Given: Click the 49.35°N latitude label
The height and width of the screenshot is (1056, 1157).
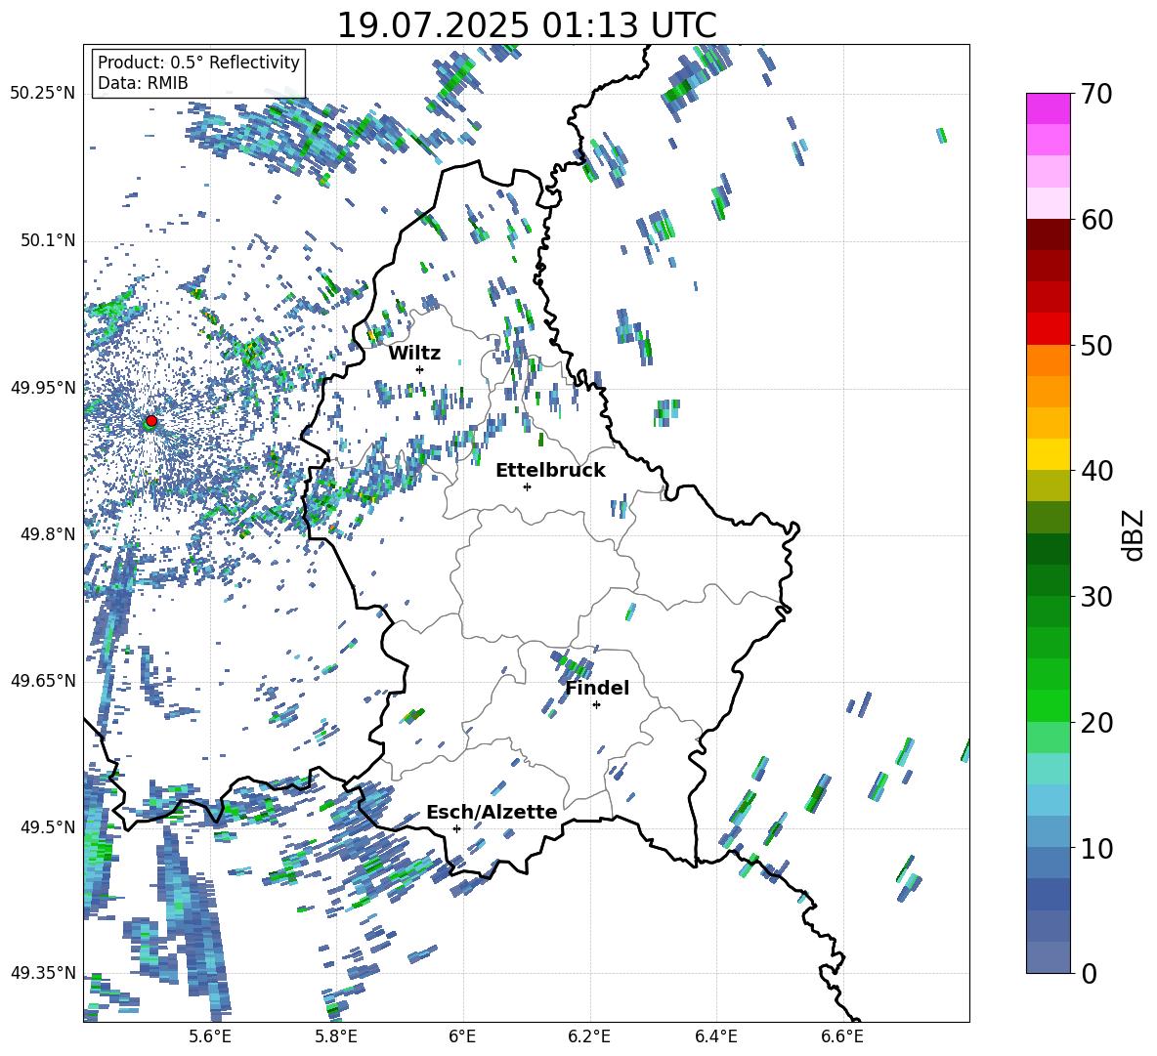Looking at the screenshot, I should pos(43,973).
